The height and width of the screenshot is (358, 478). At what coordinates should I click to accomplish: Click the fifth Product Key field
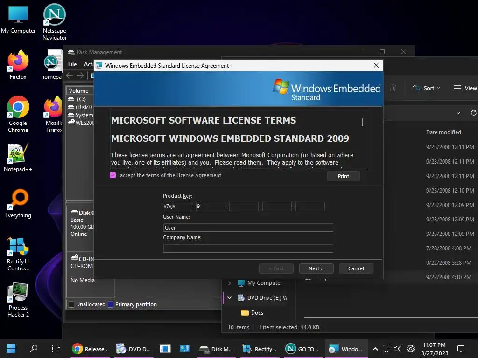310,207
